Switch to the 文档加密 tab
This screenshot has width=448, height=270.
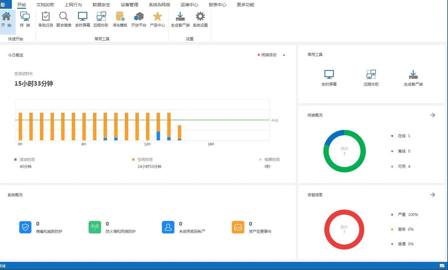45,5
